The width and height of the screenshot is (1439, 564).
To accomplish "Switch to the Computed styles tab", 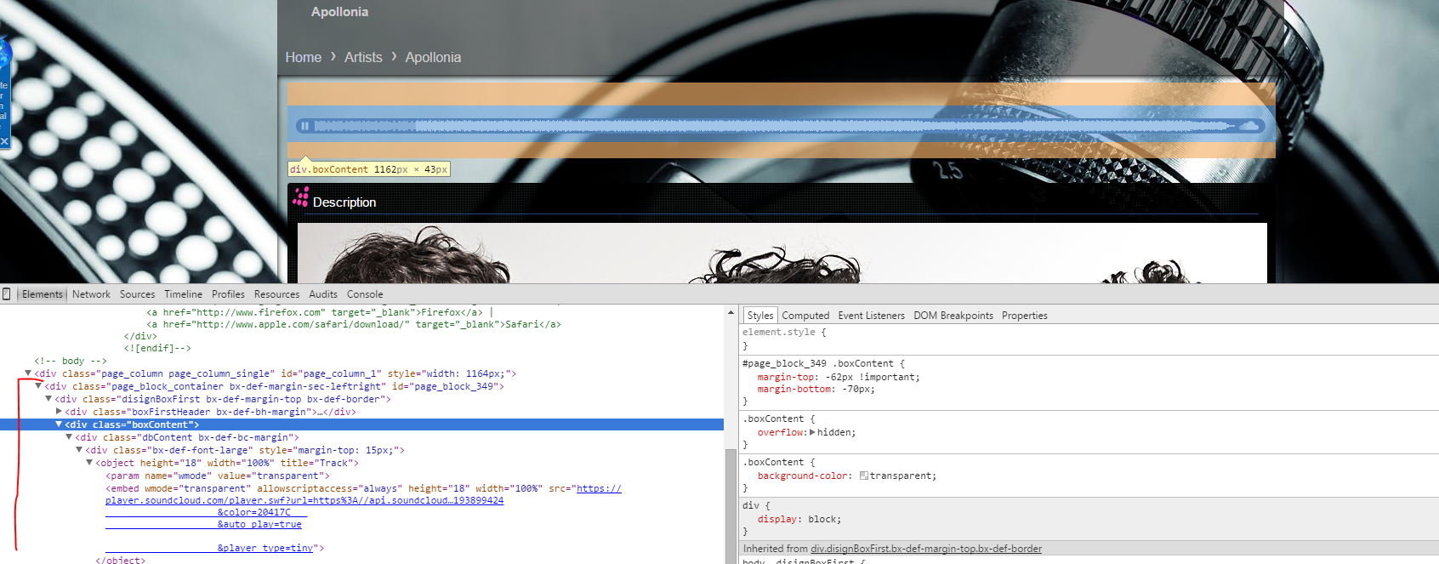I will tap(805, 316).
